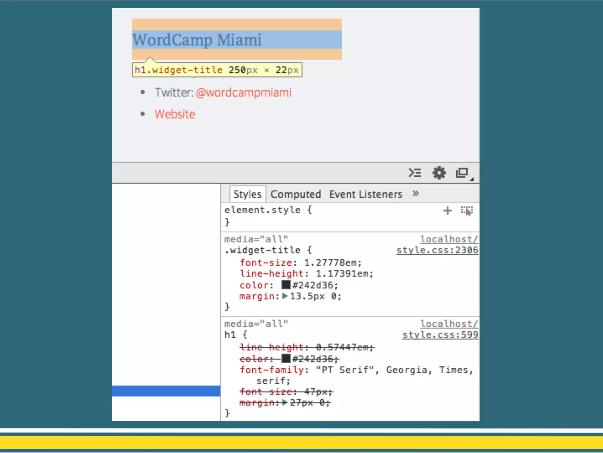
Task: Open style.css:2306 source link
Action: coord(437,250)
